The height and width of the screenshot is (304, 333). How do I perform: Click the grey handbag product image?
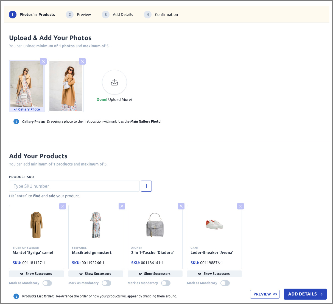coord(155,225)
